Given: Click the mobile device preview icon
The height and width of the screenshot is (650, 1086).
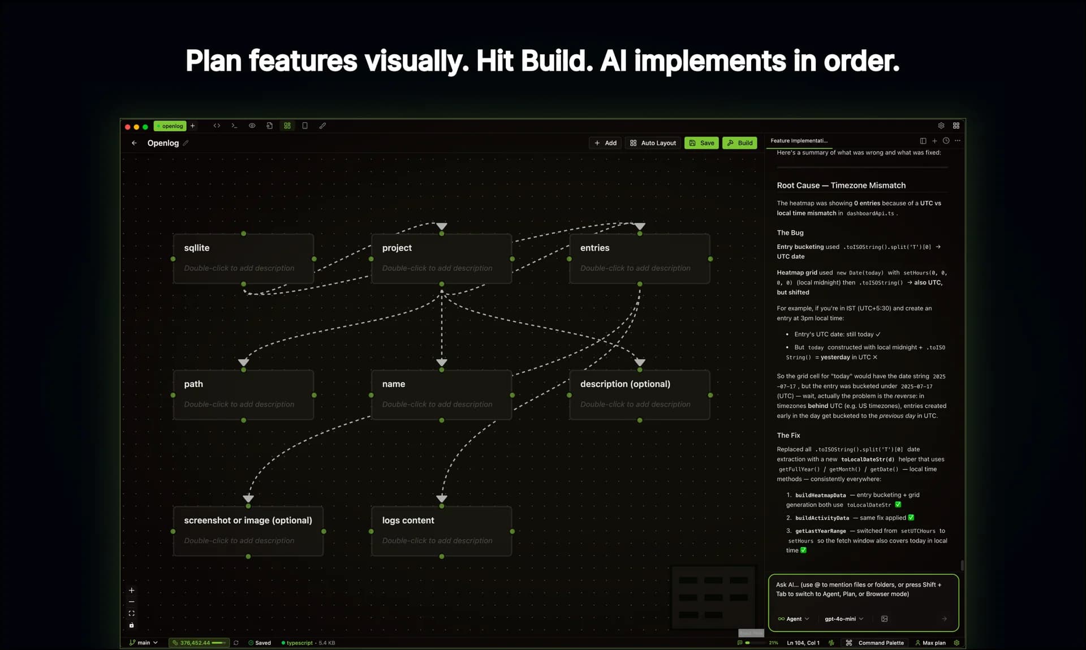Looking at the screenshot, I should pyautogui.click(x=305, y=126).
